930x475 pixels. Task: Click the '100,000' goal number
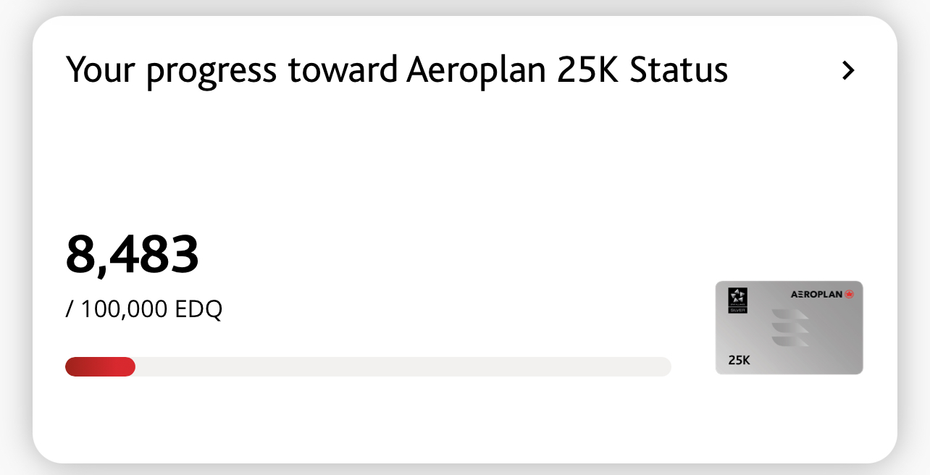click(123, 310)
